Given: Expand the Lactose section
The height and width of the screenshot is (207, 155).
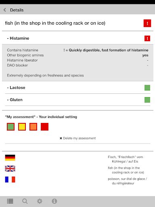Looking at the screenshot, I should [77, 88].
